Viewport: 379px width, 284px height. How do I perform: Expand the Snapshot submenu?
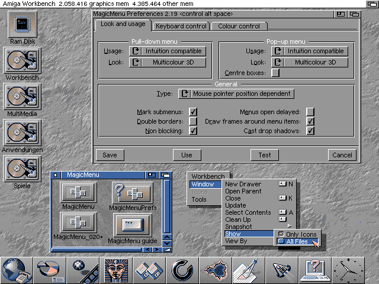259,227
